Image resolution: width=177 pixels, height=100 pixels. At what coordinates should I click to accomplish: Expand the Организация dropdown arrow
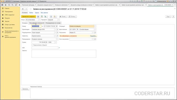coord(55,29)
